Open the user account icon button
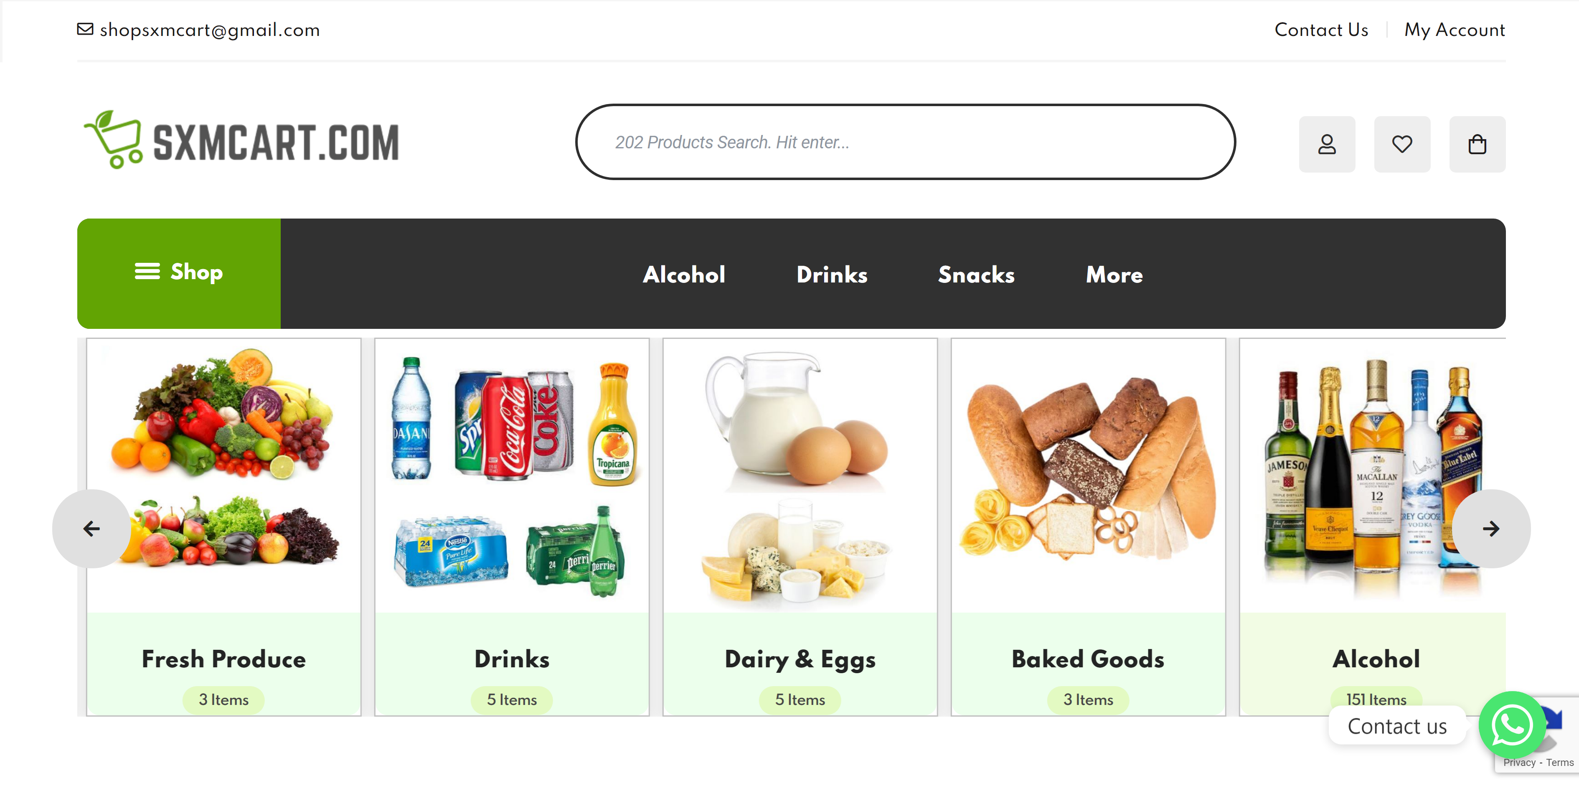Viewport: 1579px width, 786px height. (1326, 144)
